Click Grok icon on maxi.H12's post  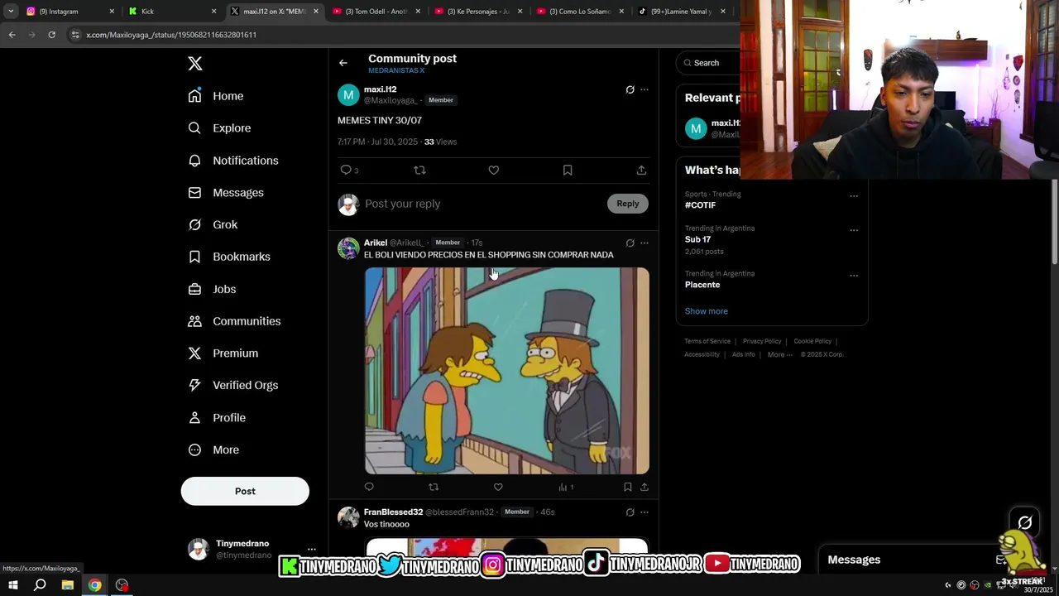click(x=630, y=89)
